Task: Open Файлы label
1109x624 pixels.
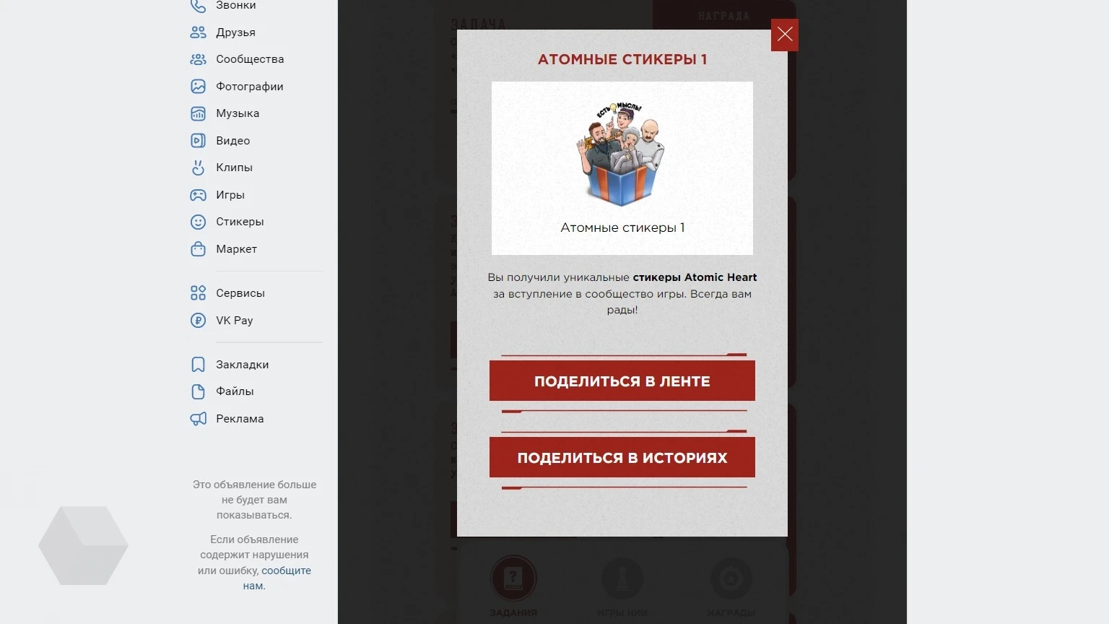Action: pos(235,391)
